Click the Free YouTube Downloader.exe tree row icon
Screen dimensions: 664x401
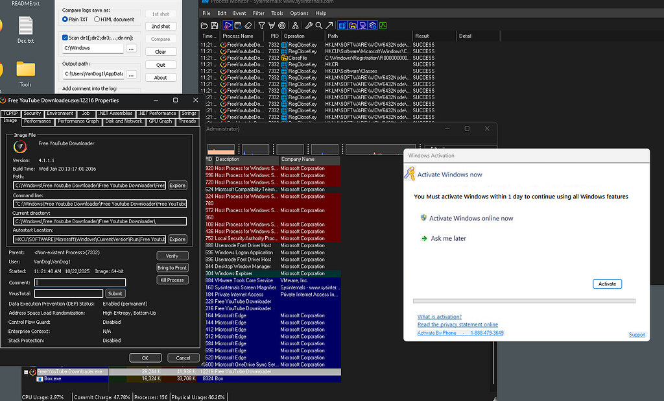[x=32, y=372]
